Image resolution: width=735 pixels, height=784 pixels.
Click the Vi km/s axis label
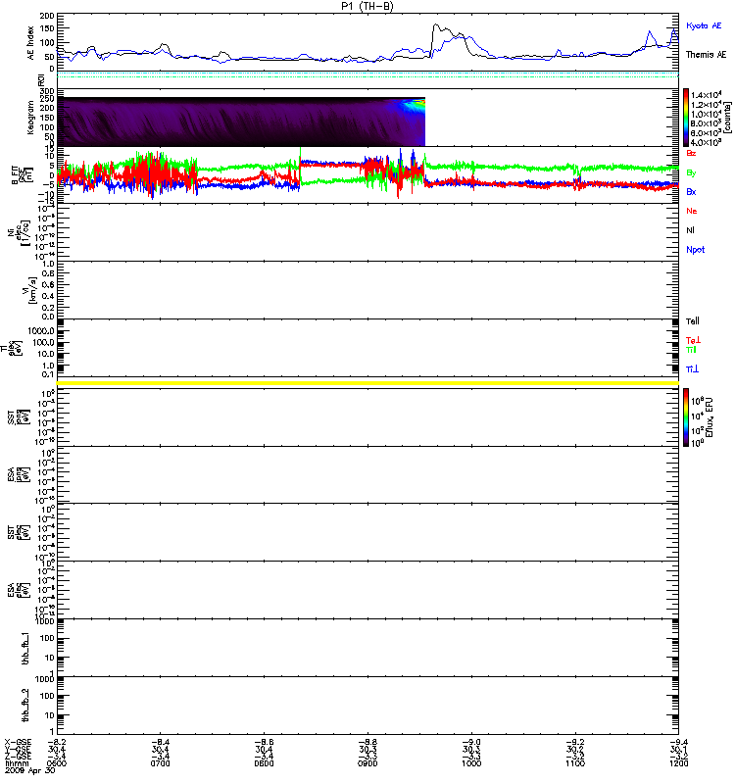tap(29, 290)
